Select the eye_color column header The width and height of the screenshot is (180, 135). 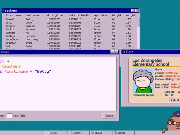[x=100, y=15]
